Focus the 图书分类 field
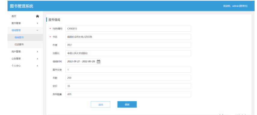Screen dimensions: 257x115 click(128, 70)
